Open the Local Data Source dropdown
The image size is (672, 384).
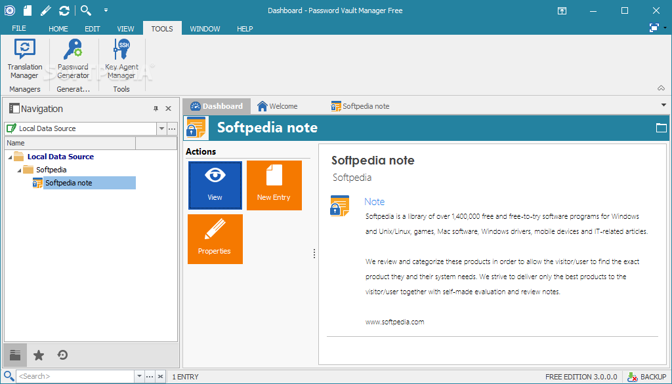[161, 128]
